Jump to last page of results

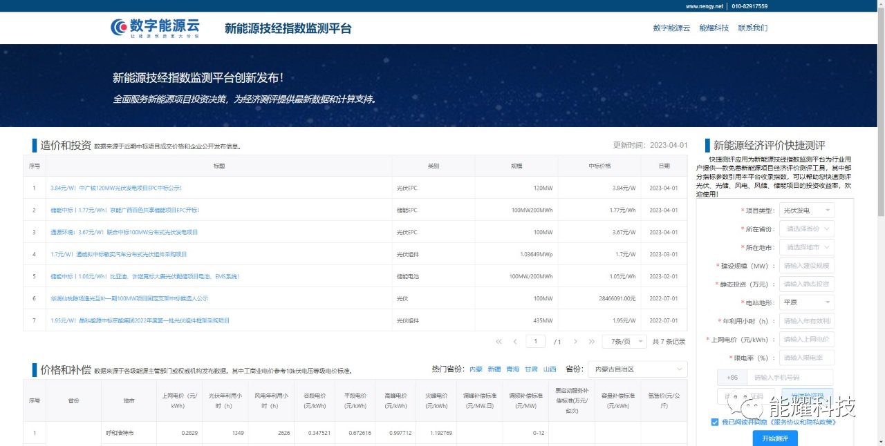coord(591,342)
